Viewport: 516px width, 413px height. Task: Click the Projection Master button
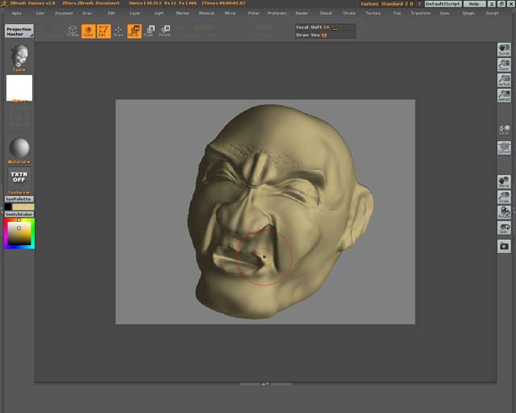tap(19, 31)
